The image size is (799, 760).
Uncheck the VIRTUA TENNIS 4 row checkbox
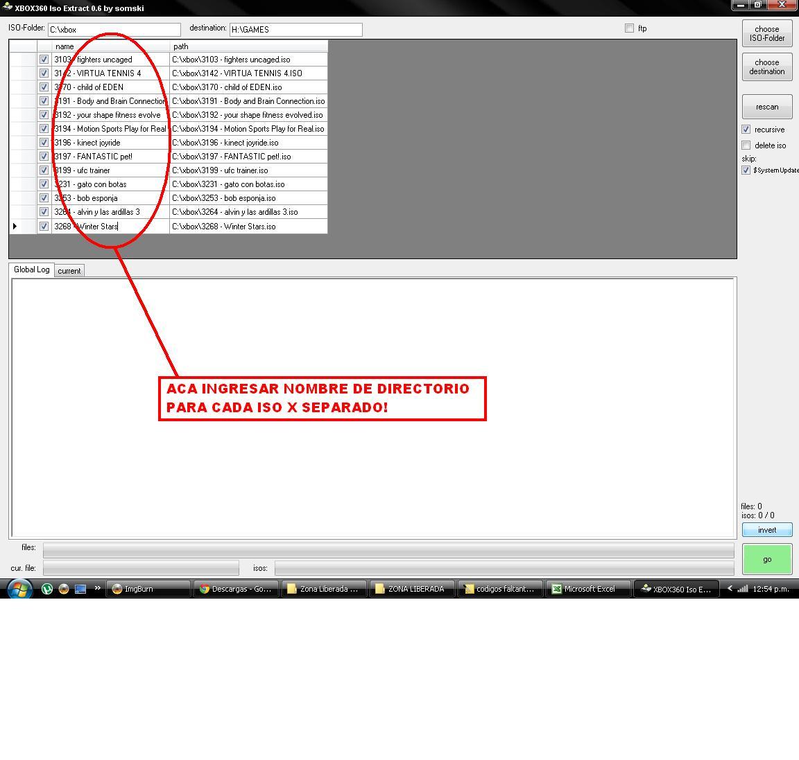tap(44, 73)
